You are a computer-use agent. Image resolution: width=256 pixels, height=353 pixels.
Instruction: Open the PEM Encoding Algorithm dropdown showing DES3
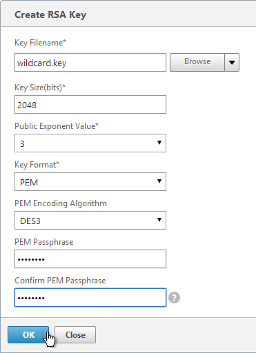[x=90, y=221]
